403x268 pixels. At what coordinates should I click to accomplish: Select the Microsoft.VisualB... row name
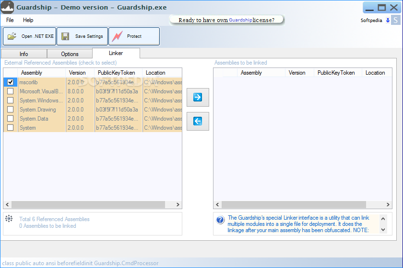point(41,91)
